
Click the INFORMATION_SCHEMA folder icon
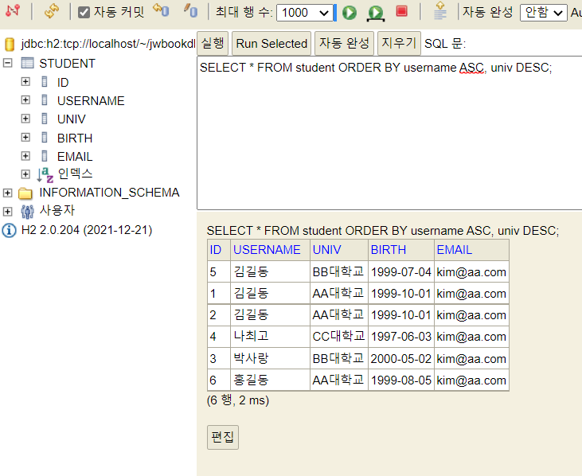pos(25,193)
